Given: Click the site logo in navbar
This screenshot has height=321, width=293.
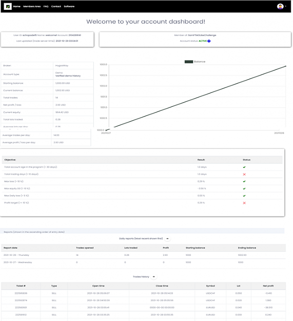Looking at the screenshot, I should (x=8, y=6).
